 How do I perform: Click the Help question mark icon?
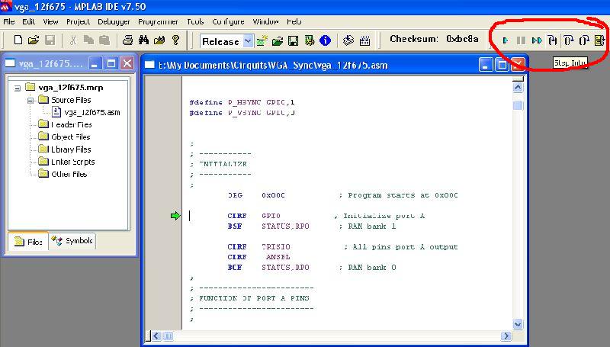[x=175, y=40]
